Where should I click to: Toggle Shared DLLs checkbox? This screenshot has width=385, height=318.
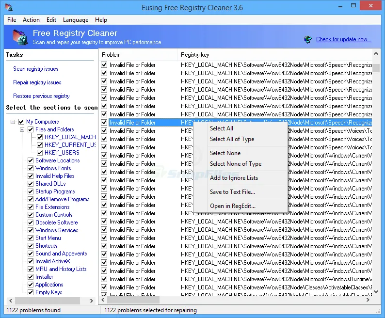[31, 184]
